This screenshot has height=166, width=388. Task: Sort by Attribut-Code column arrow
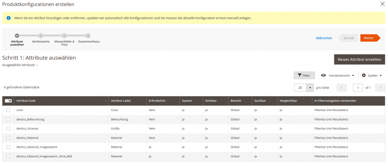pos(105,101)
